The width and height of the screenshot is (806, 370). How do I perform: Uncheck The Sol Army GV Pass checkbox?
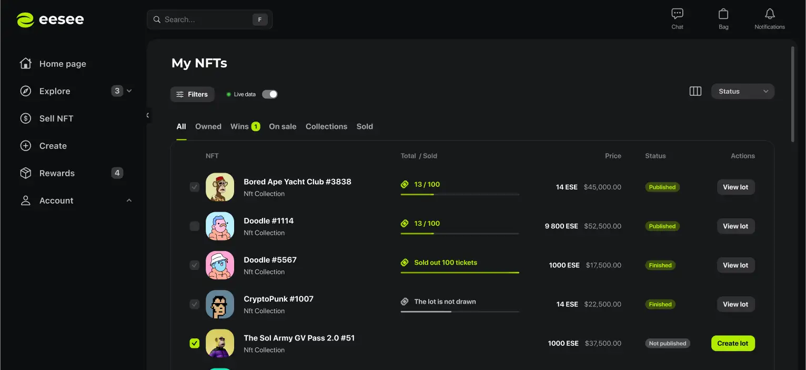click(x=195, y=343)
